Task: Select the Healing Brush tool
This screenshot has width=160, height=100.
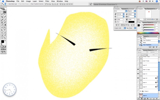Action: tap(2, 20)
